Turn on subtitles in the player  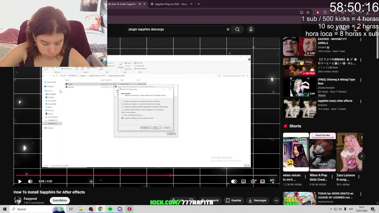pos(243,181)
